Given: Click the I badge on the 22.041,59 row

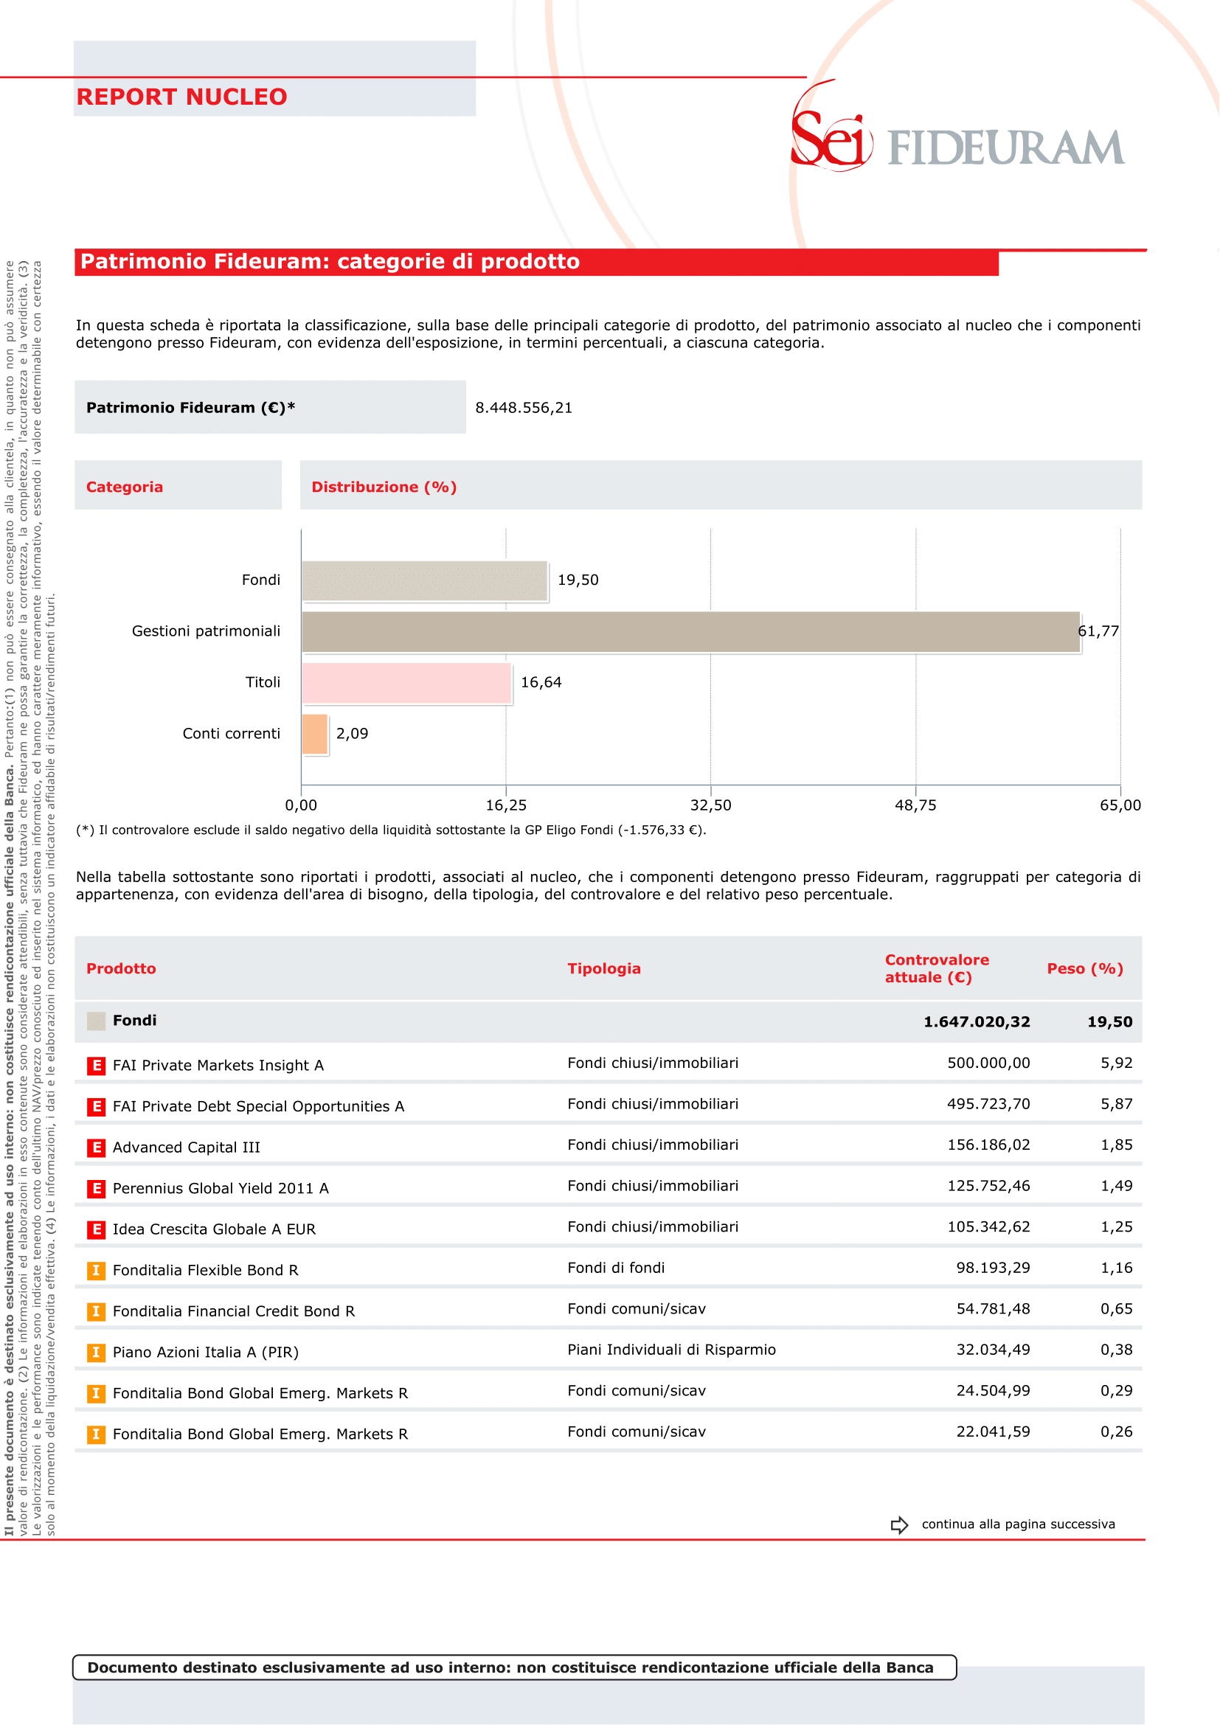Looking at the screenshot, I should 96,1434.
